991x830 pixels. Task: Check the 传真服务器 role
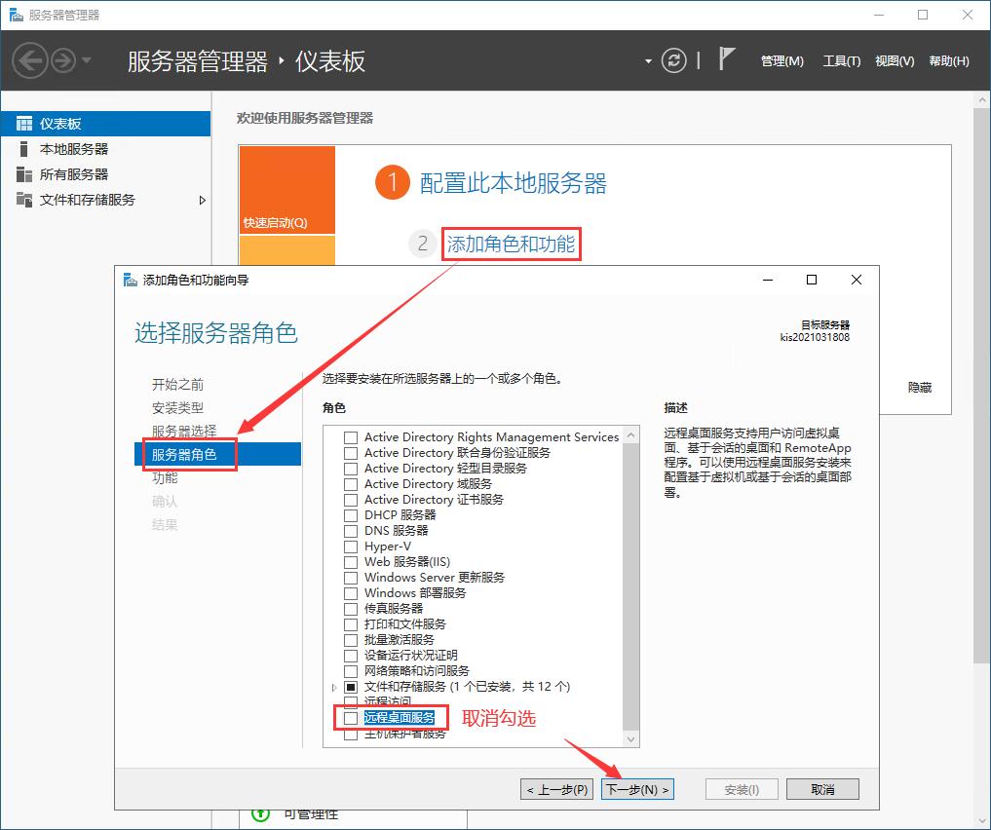point(351,609)
